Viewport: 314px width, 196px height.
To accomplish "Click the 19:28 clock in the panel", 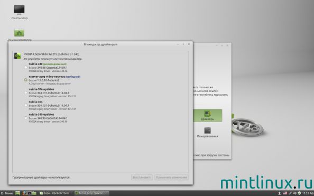I will (x=306, y=193).
